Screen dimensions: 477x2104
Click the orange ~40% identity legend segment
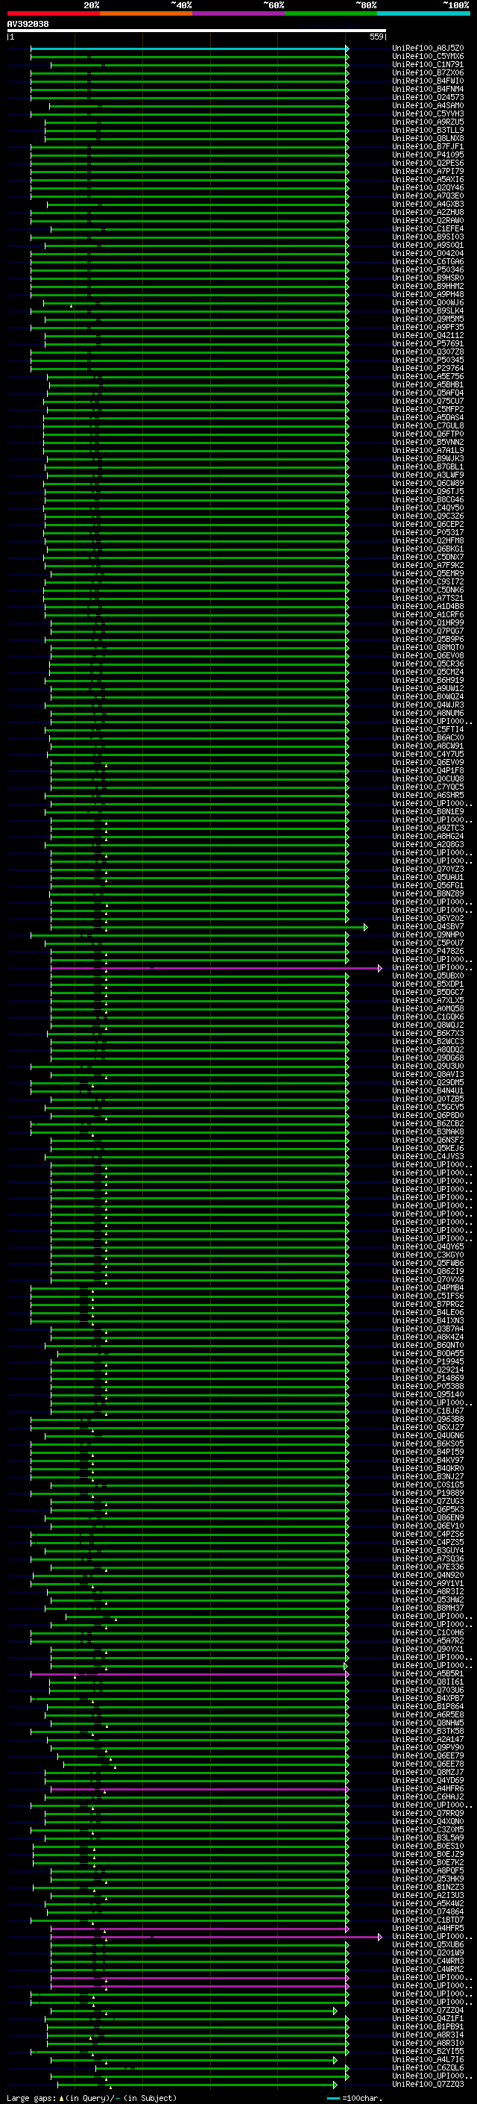(x=146, y=14)
